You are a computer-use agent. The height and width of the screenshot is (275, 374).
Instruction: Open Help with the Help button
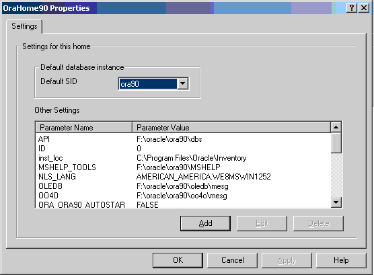point(341,260)
